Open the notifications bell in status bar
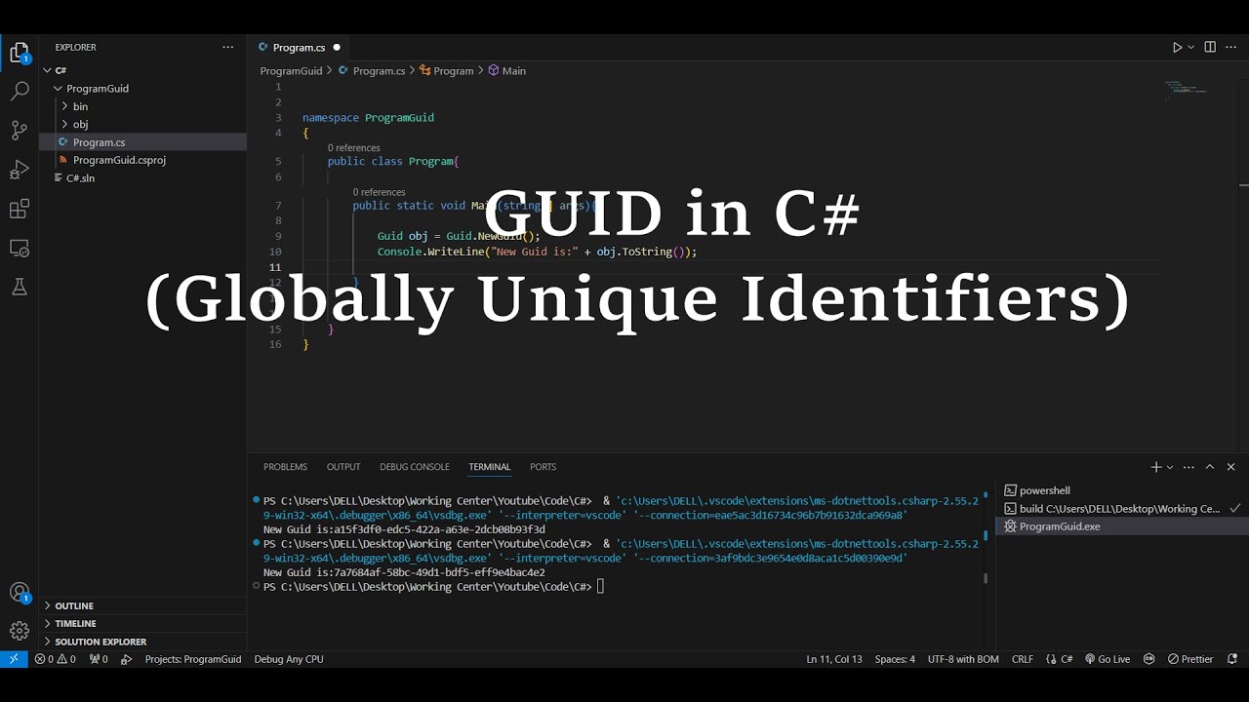This screenshot has height=702, width=1249. (1232, 659)
